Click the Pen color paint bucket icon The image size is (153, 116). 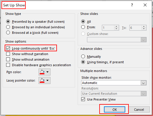[x=42, y=72]
